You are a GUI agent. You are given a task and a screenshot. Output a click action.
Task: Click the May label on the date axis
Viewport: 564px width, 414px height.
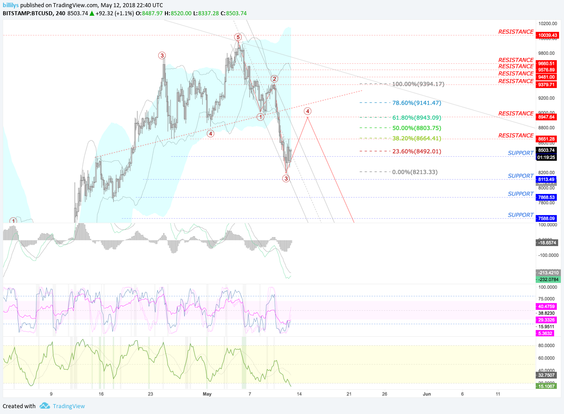pyautogui.click(x=207, y=394)
